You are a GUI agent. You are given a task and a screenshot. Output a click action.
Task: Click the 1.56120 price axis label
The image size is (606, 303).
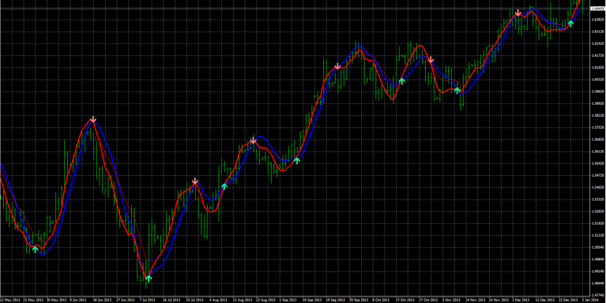click(x=598, y=151)
